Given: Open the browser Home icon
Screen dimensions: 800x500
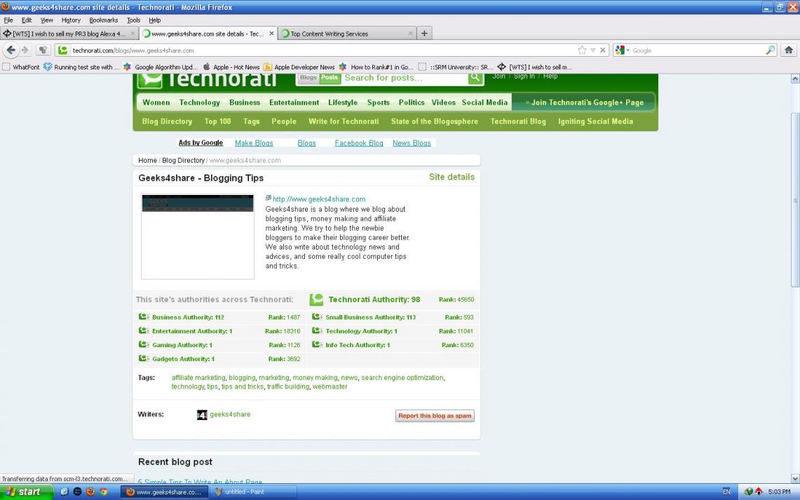Looking at the screenshot, I should click(x=788, y=50).
